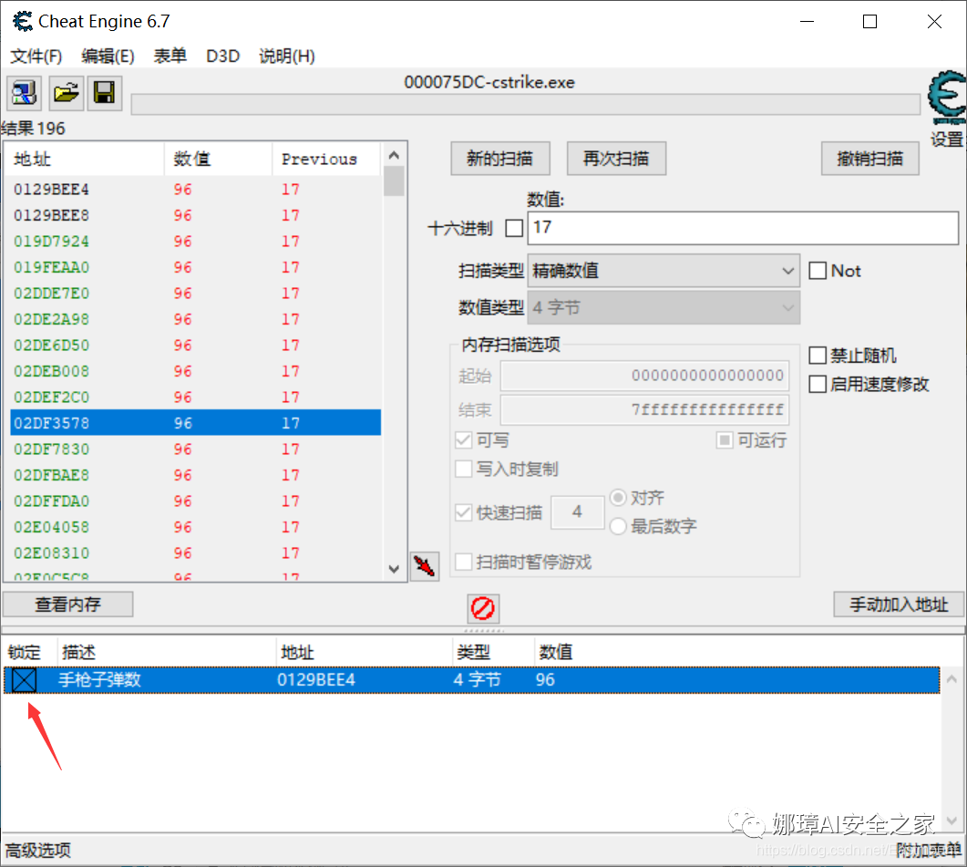Toggle the 扫描时暂停游戏 checkbox
The width and height of the screenshot is (967, 867).
(x=463, y=563)
